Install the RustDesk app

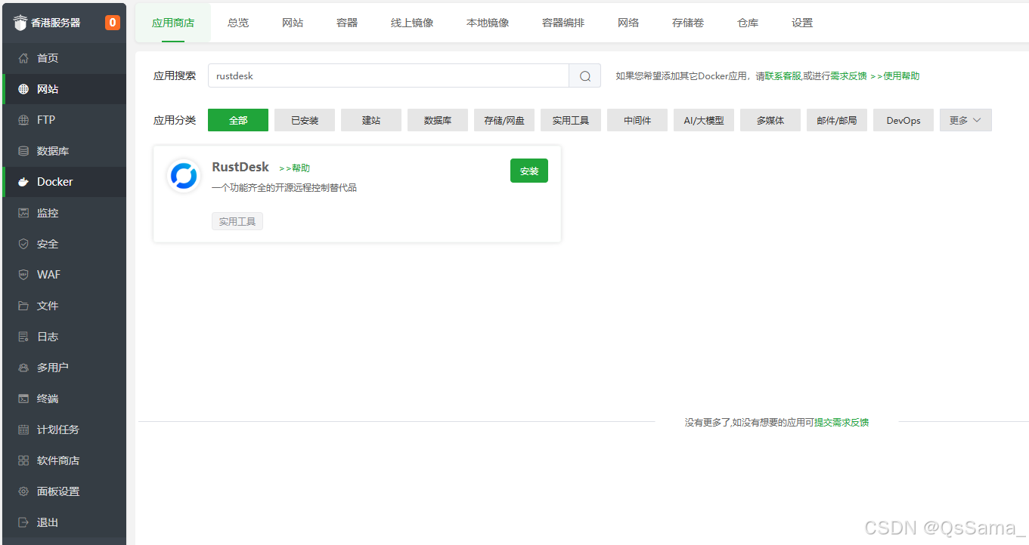click(x=528, y=171)
